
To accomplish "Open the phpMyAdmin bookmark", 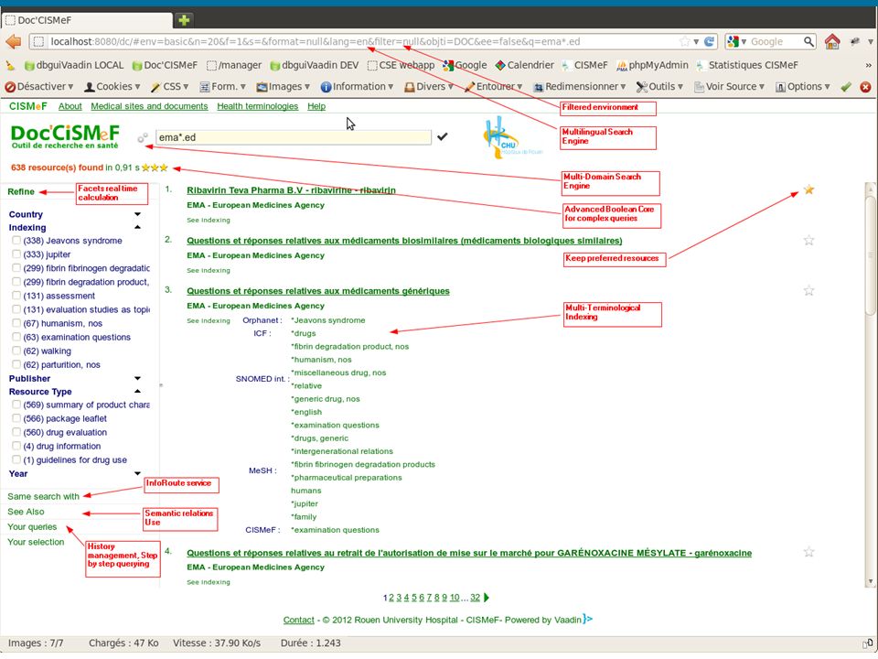I will 652,65.
